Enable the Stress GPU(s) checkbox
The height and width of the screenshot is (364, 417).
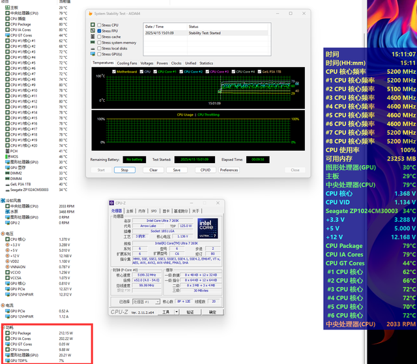click(x=99, y=54)
